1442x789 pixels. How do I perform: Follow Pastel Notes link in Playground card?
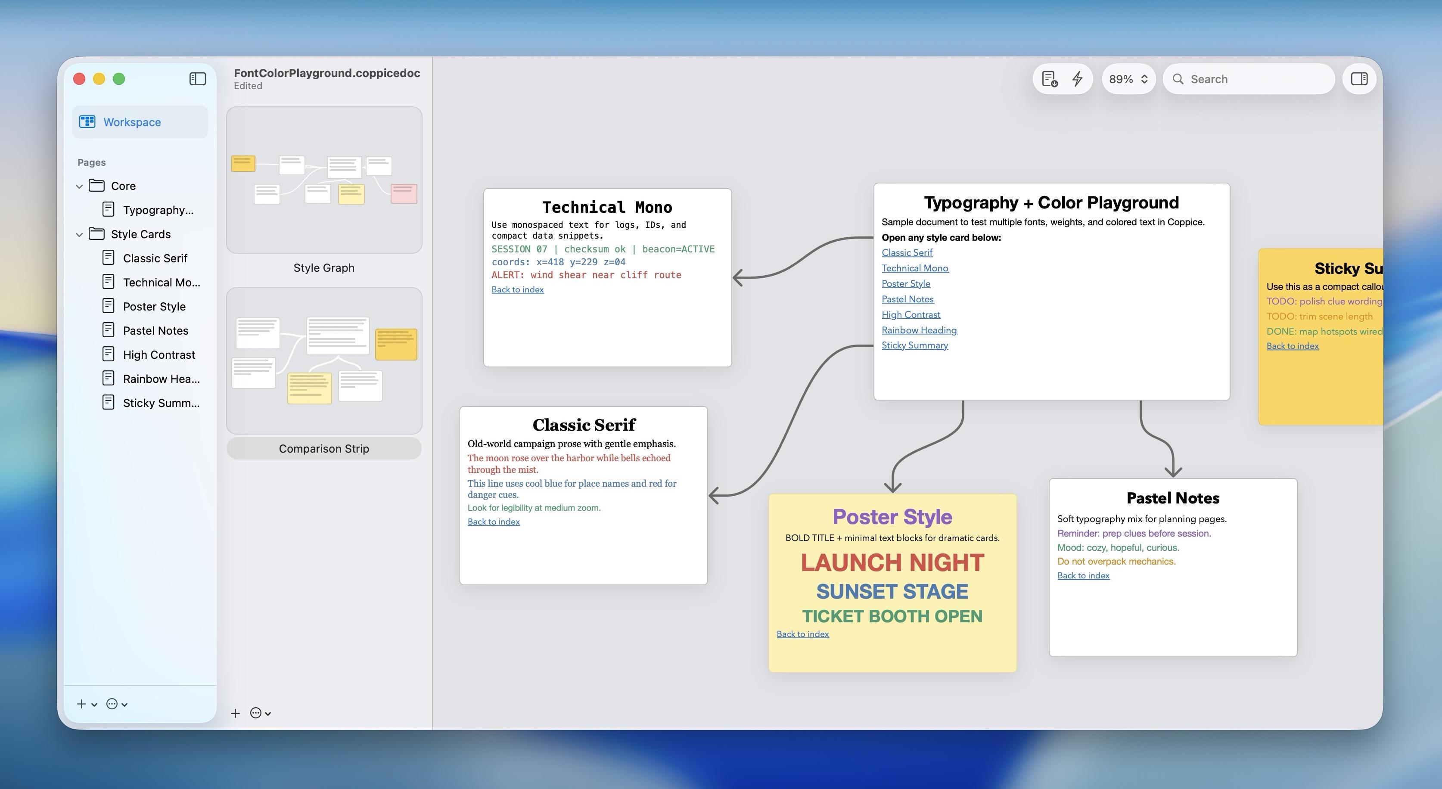click(x=907, y=299)
